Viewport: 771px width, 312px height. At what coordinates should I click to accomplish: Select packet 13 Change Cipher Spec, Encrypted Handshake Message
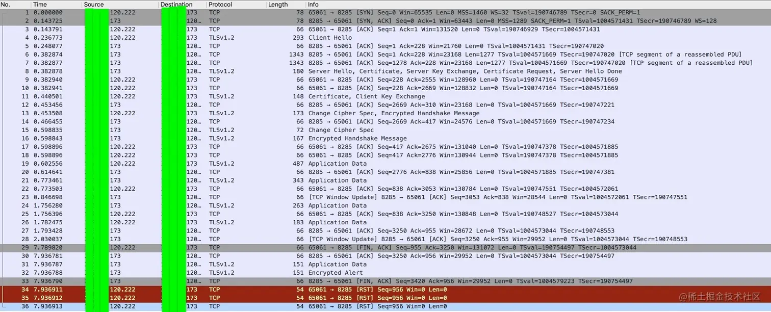pos(385,113)
